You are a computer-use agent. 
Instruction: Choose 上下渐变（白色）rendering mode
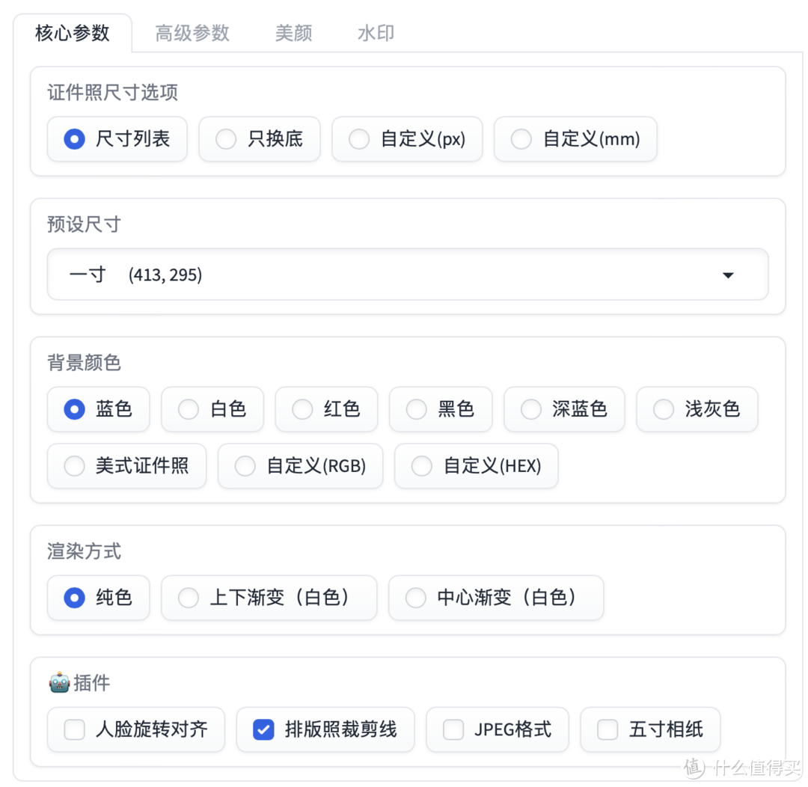pyautogui.click(x=269, y=598)
